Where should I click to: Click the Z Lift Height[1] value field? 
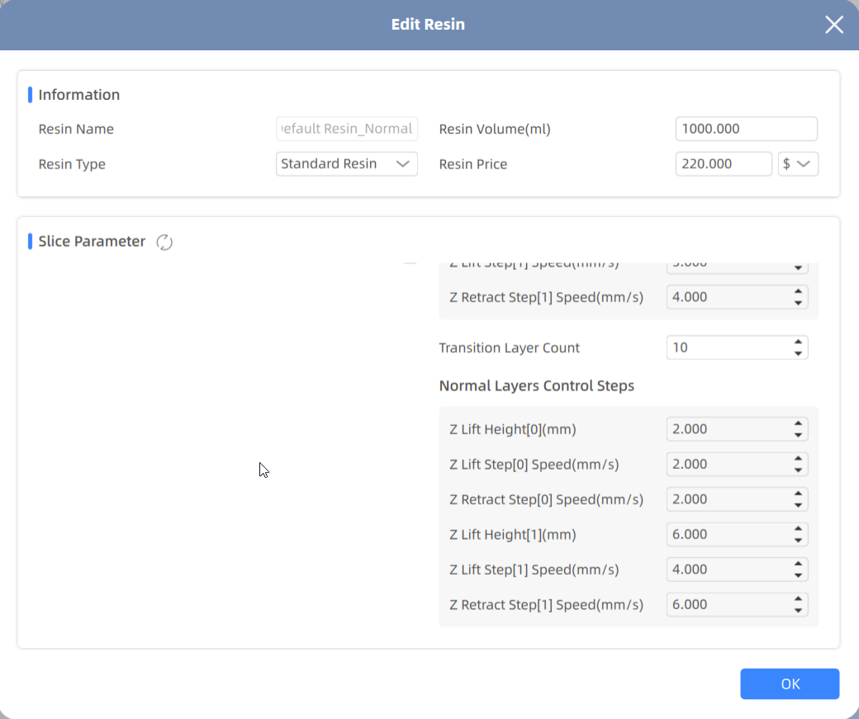[x=727, y=534]
